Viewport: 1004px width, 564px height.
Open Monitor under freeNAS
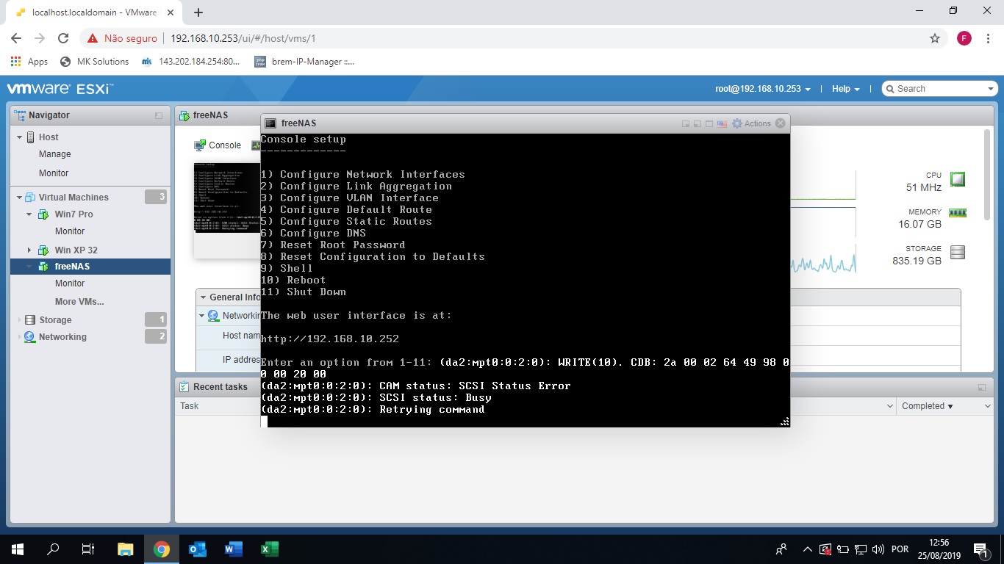70,283
